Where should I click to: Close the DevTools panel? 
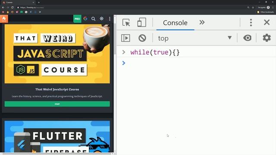267,22
